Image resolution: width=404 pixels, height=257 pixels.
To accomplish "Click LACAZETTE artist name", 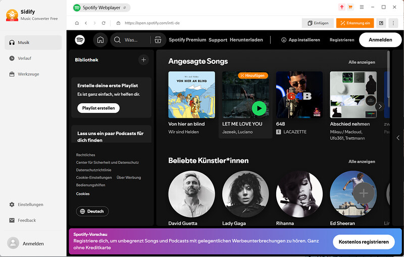I will (295, 132).
